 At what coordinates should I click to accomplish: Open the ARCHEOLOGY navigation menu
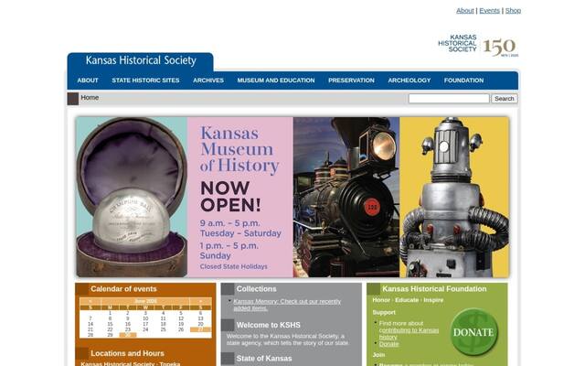pyautogui.click(x=409, y=81)
